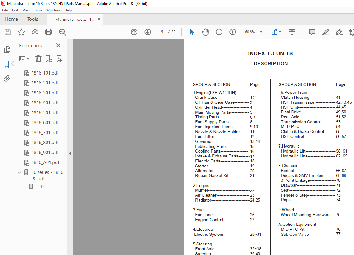Go to next page arrow
The image size is (354, 255).
pyautogui.click(x=148, y=32)
